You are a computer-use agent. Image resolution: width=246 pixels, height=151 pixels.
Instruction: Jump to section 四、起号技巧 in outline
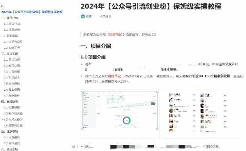click(x=9, y=102)
